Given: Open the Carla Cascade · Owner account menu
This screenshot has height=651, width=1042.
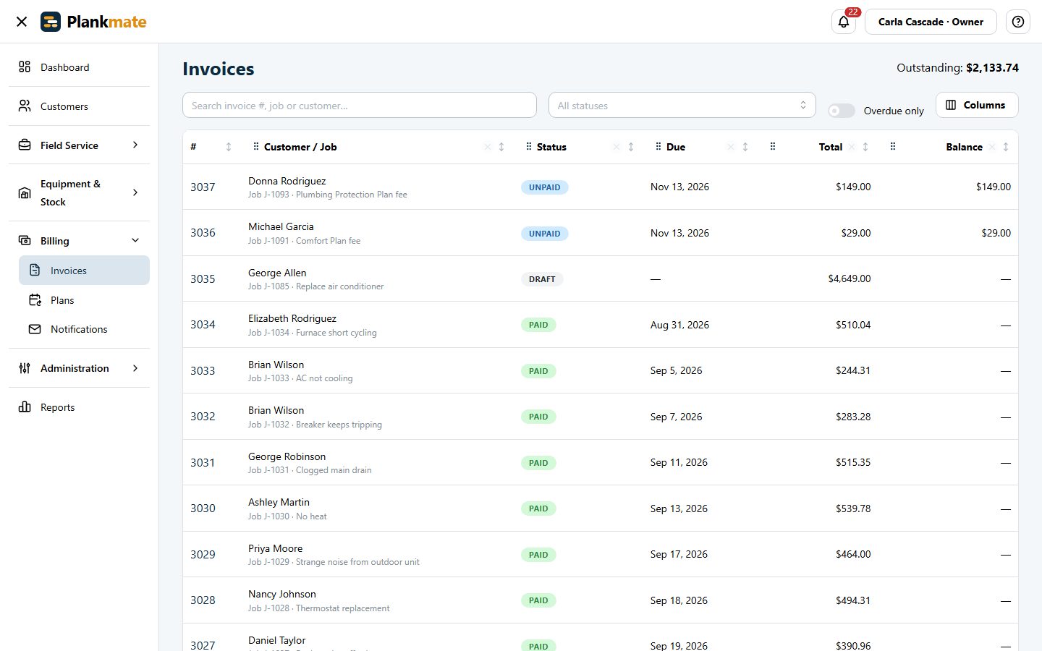Looking at the screenshot, I should 931,22.
